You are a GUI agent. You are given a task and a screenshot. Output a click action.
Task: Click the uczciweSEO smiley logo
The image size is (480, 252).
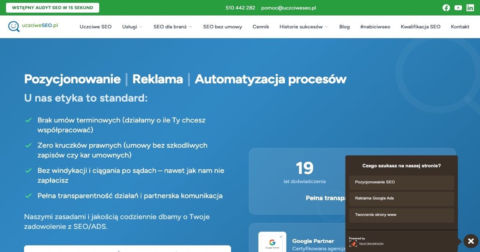pyautogui.click(x=14, y=26)
